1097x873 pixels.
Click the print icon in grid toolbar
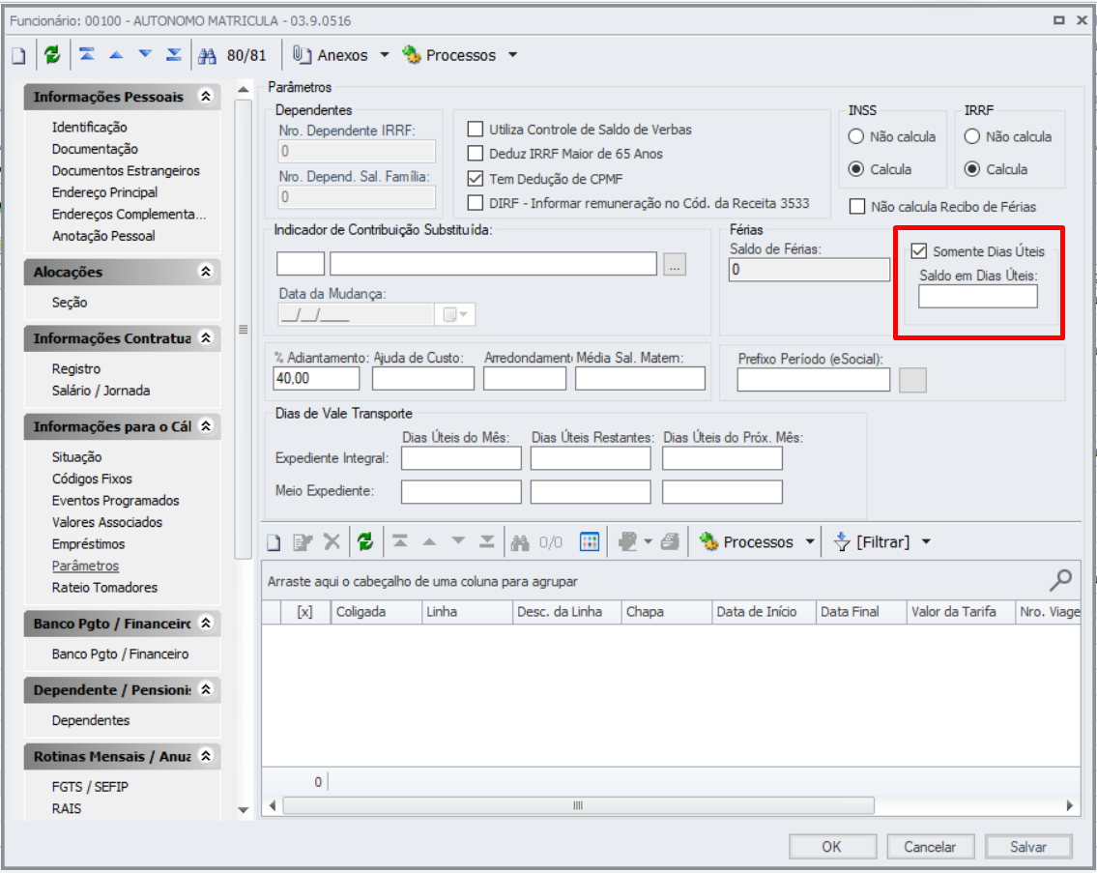coord(670,541)
